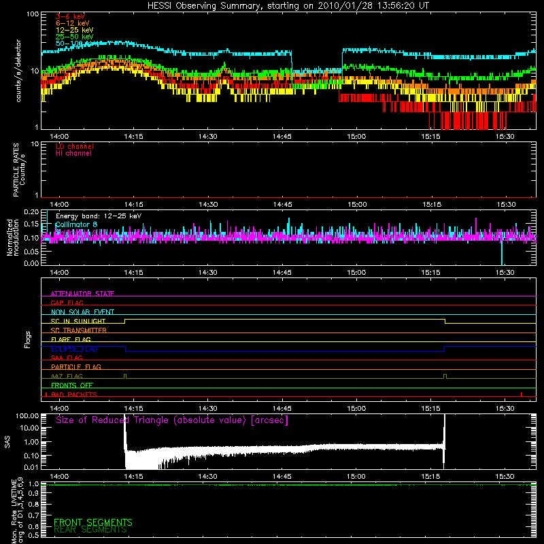Click the 0.9 tick on livetime axis
The image size is (544, 544).
33,494
